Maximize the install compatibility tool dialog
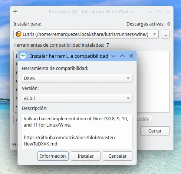The width and height of the screenshot is (181, 174). point(122,56)
